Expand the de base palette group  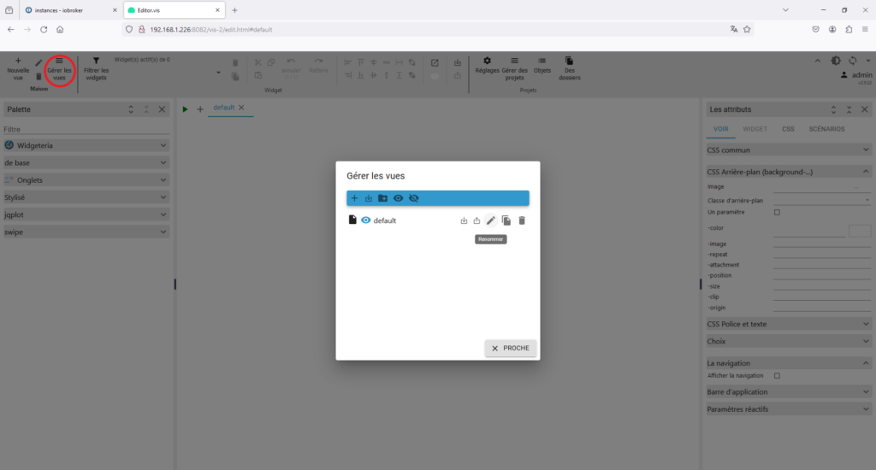coord(86,162)
